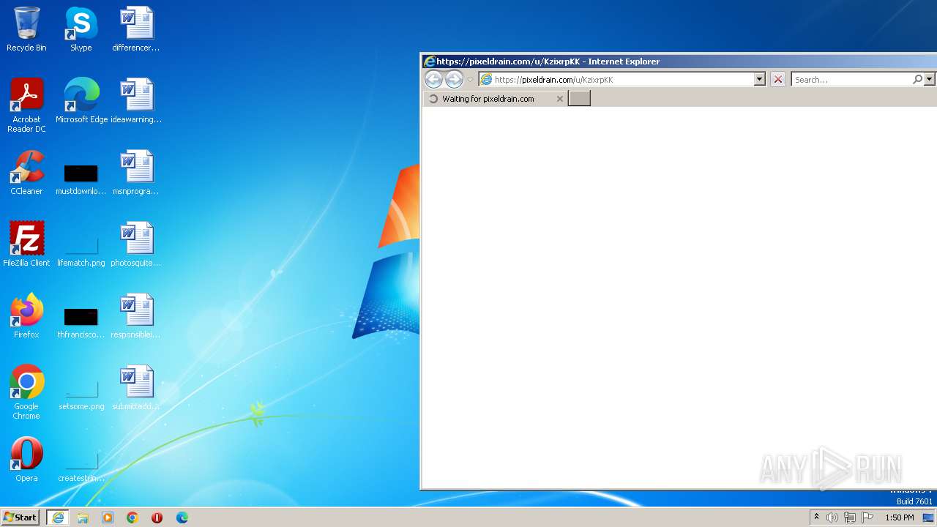Launch Skype from the desktop
The width and height of the screenshot is (937, 527).
[x=81, y=29]
